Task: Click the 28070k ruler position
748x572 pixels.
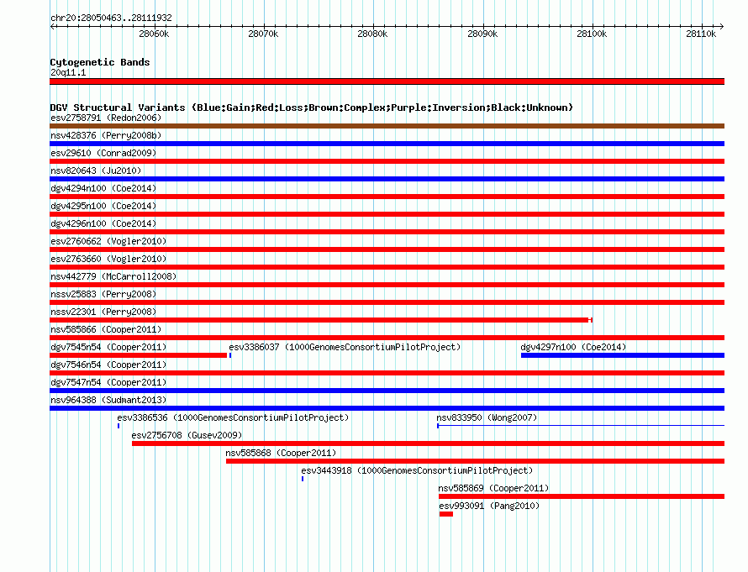Action: (x=263, y=34)
